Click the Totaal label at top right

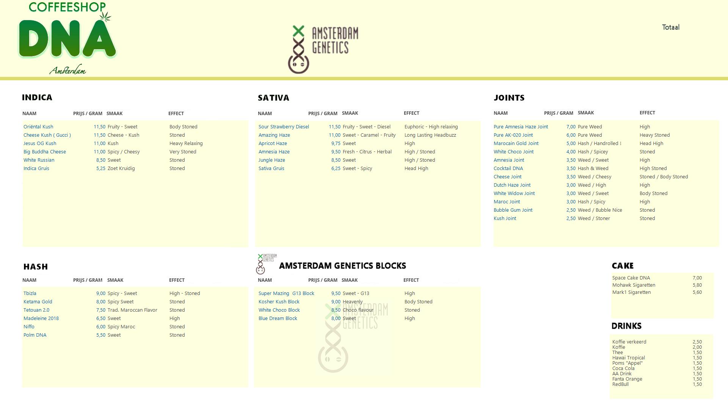pyautogui.click(x=670, y=27)
